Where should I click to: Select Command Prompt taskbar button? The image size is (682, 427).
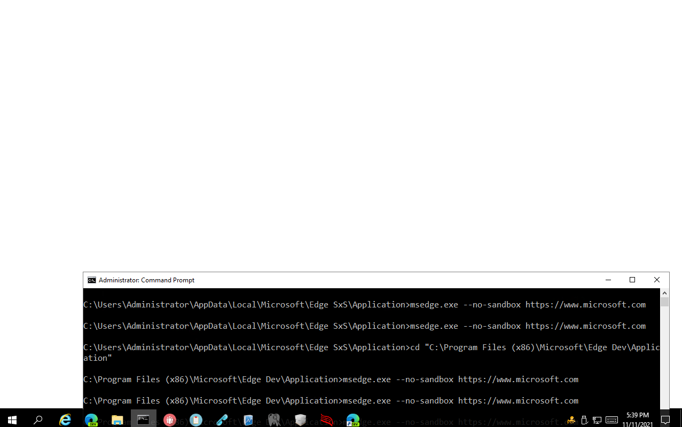coord(144,420)
